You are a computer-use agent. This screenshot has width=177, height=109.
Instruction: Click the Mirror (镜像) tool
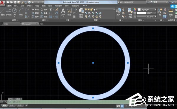pos(44,13)
